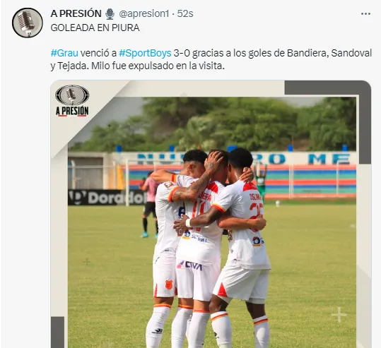Open the @apresion1 handle link
The width and height of the screenshot is (381, 348).
point(144,14)
